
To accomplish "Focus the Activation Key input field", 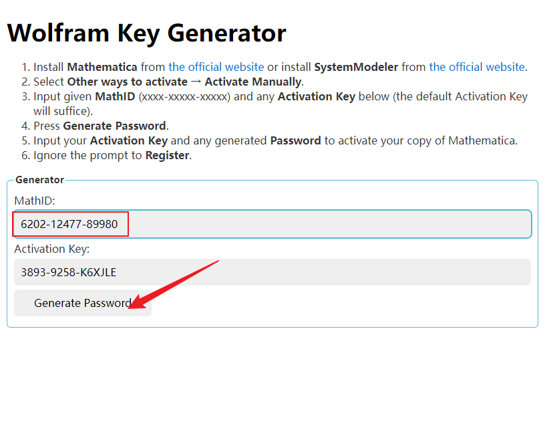I will point(272,272).
